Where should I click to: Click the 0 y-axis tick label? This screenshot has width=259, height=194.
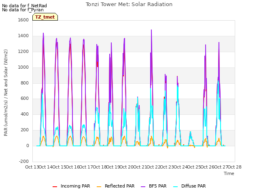28,145
